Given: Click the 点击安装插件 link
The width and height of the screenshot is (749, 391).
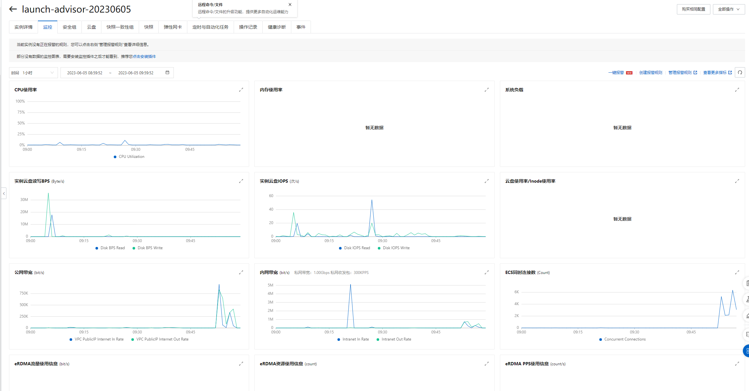Looking at the screenshot, I should 144,57.
